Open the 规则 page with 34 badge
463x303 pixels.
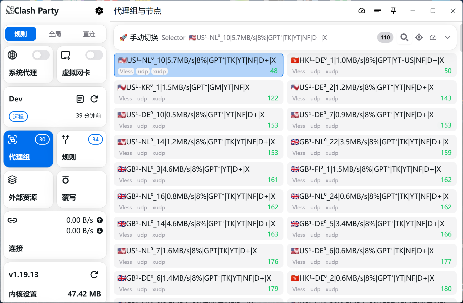point(82,149)
